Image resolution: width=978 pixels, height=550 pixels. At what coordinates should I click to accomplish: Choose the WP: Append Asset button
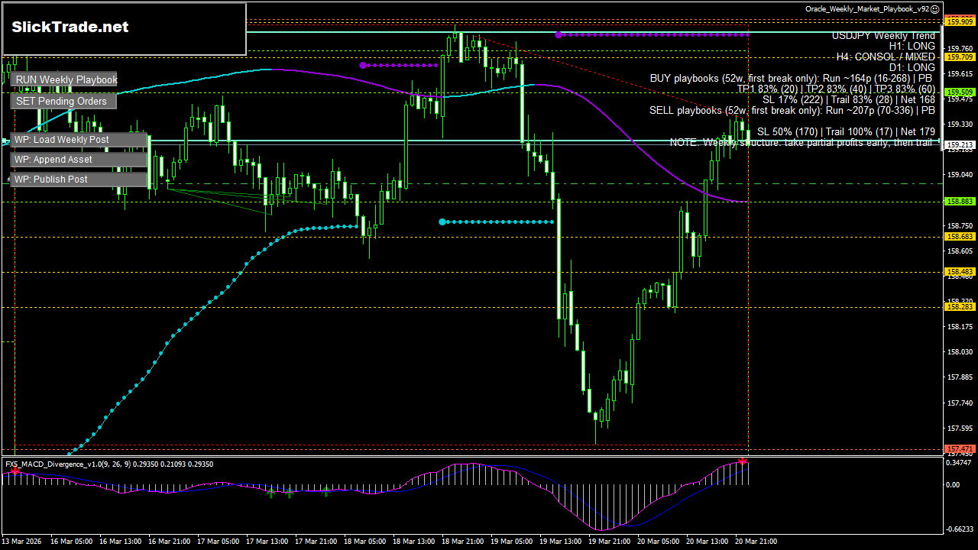click(79, 160)
